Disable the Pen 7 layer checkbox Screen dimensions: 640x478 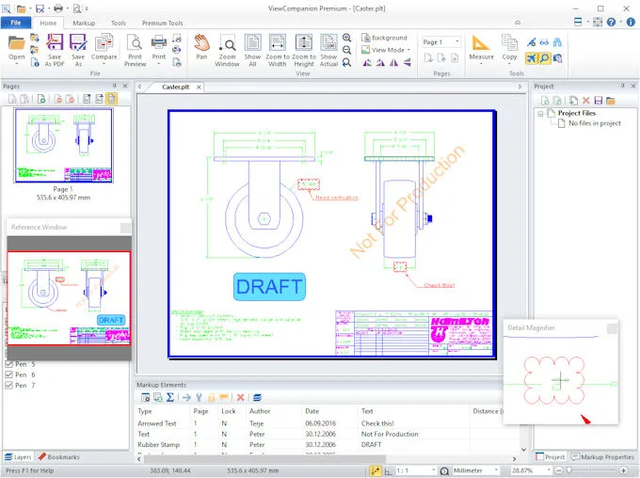(x=10, y=386)
